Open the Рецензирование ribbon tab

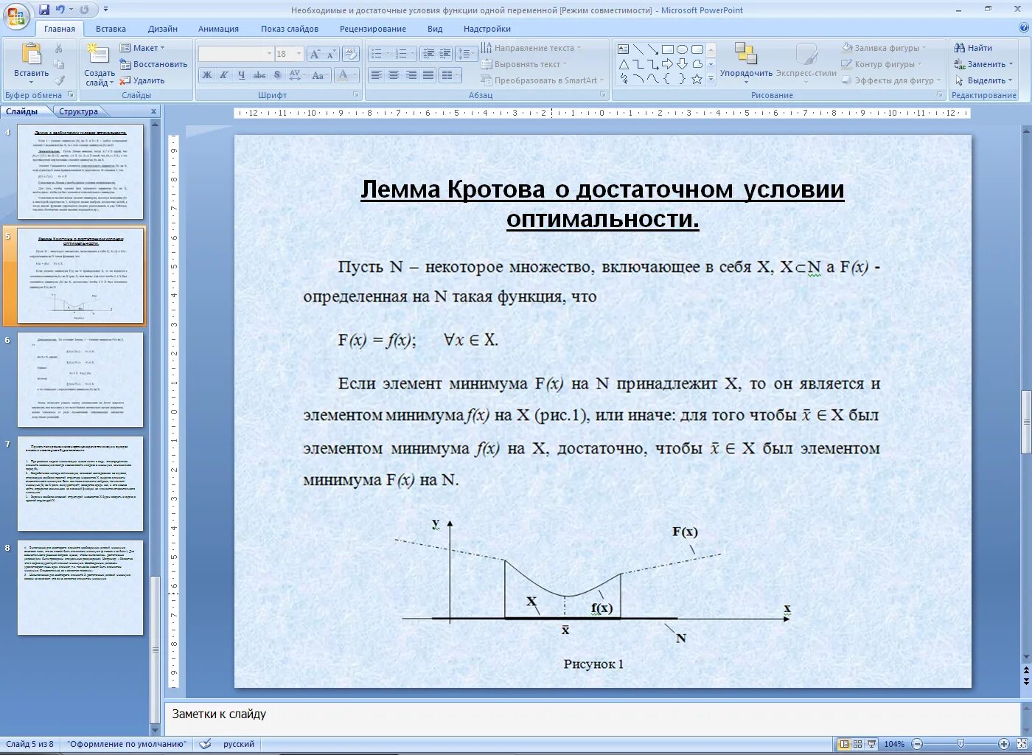(373, 29)
